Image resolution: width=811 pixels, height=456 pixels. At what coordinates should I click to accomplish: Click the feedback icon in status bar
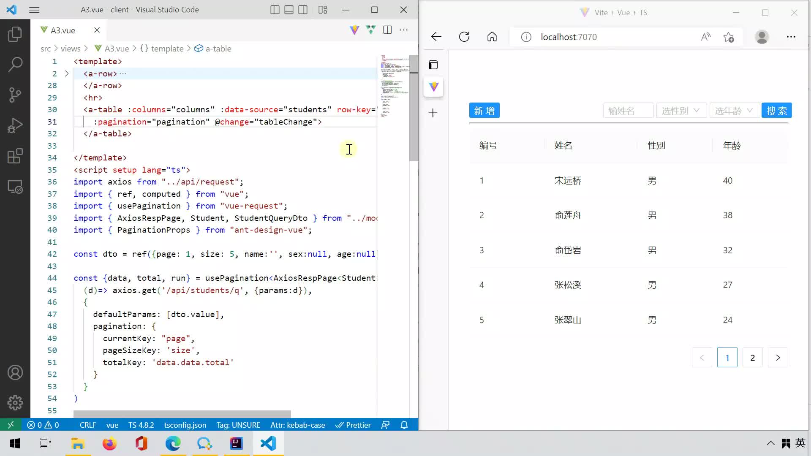point(385,425)
